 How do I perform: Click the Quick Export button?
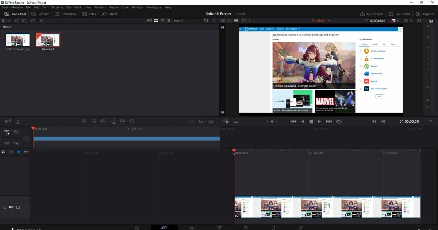click(x=372, y=14)
